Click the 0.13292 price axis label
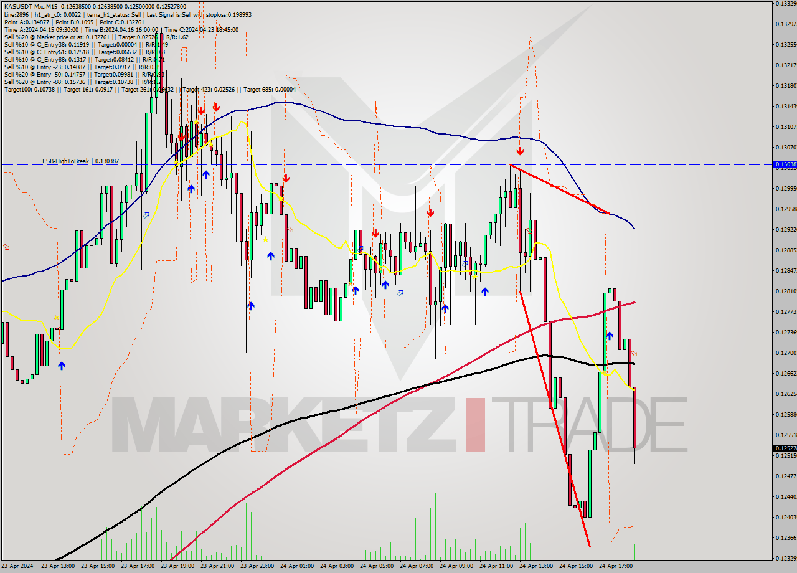797x573 pixels. 785,24
